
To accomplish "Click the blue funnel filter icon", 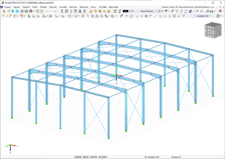I will click(121, 16).
